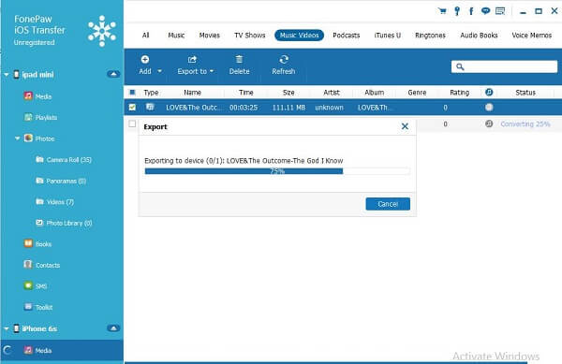Uncheck the LOVE&The Outcome row checkbox
This screenshot has height=364, width=562.
tap(132, 107)
